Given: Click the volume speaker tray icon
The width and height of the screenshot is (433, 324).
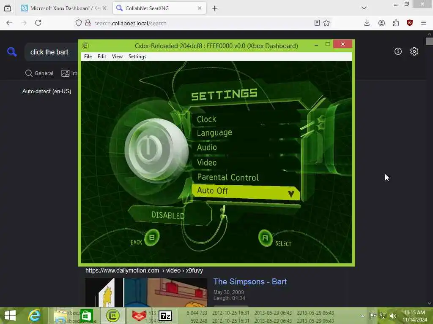Looking at the screenshot, I should [x=393, y=316].
